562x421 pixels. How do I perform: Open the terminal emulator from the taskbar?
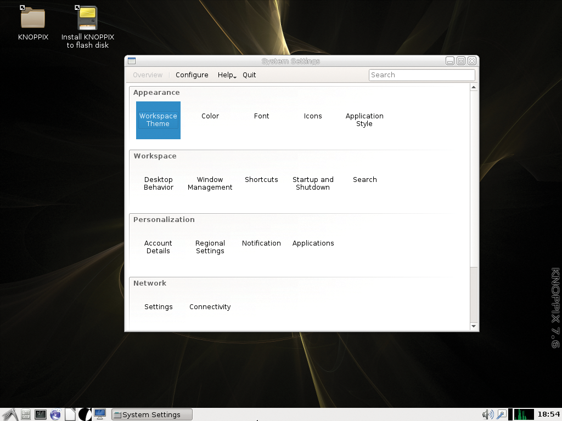(x=41, y=414)
